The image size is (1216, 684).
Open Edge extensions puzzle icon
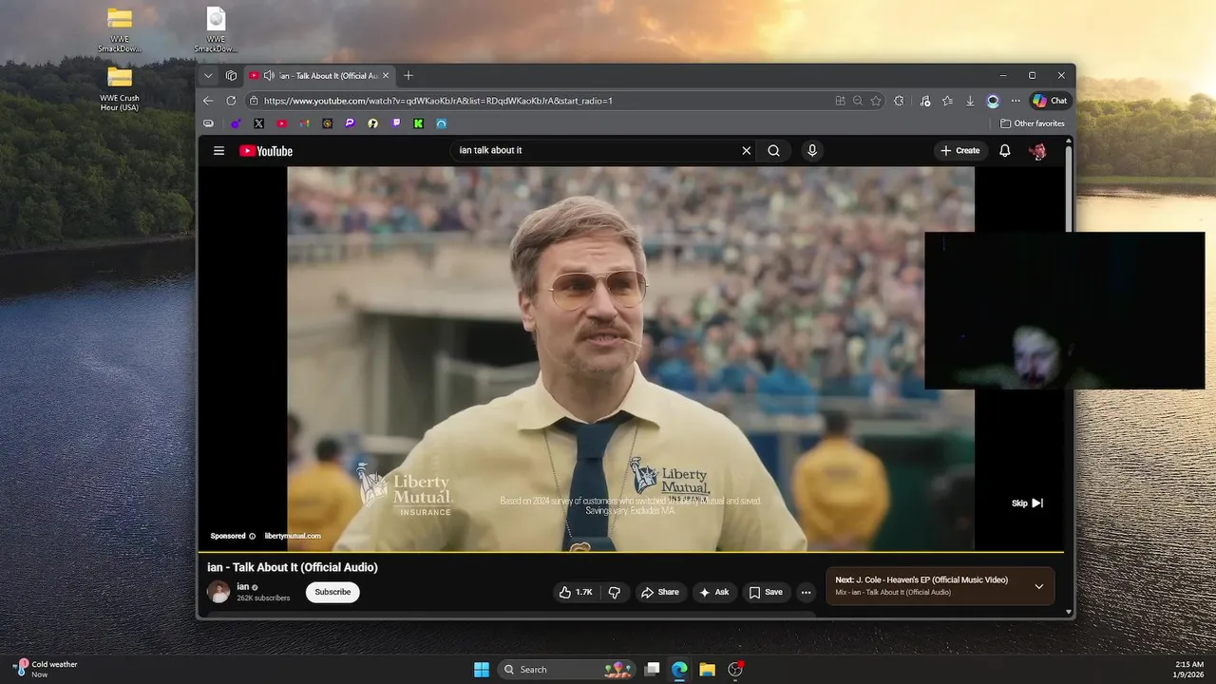(899, 101)
